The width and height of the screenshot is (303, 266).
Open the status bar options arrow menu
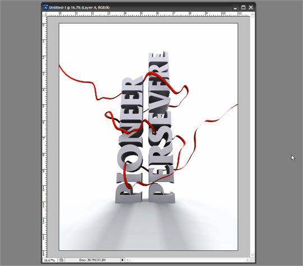coord(122,260)
